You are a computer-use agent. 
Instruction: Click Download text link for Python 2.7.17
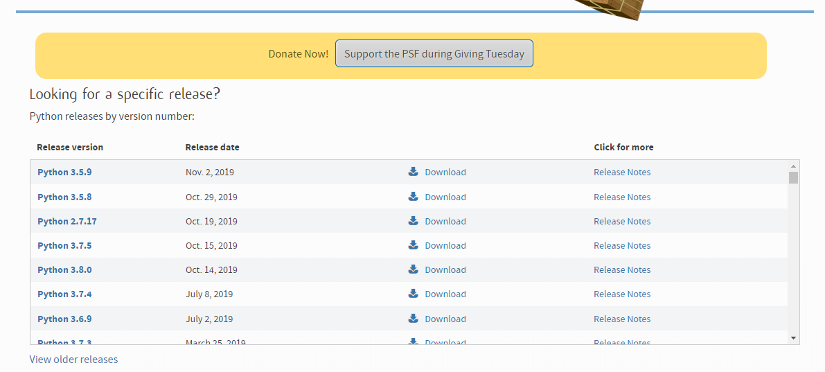click(x=445, y=221)
